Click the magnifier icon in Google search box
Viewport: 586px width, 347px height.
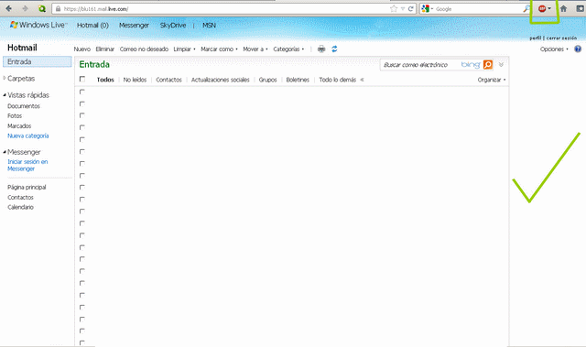coord(526,8)
